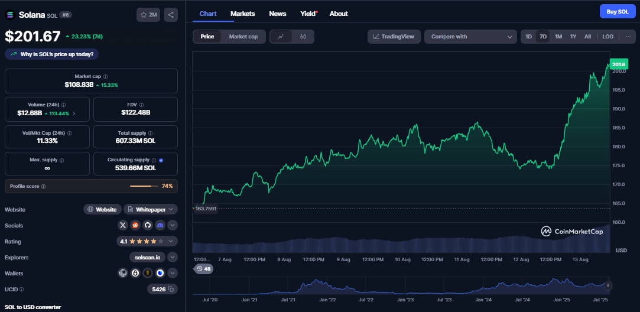Open the Compare with dropdown
This screenshot has width=640, height=312.
470,37
